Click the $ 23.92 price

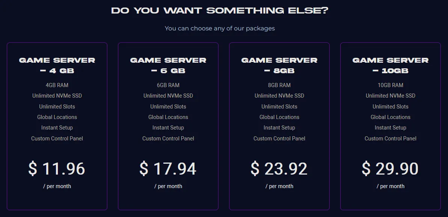(279, 169)
